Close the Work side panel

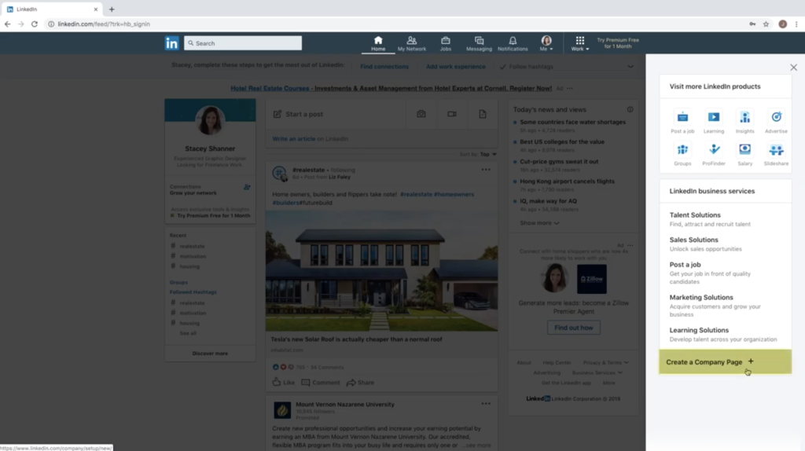tap(794, 68)
